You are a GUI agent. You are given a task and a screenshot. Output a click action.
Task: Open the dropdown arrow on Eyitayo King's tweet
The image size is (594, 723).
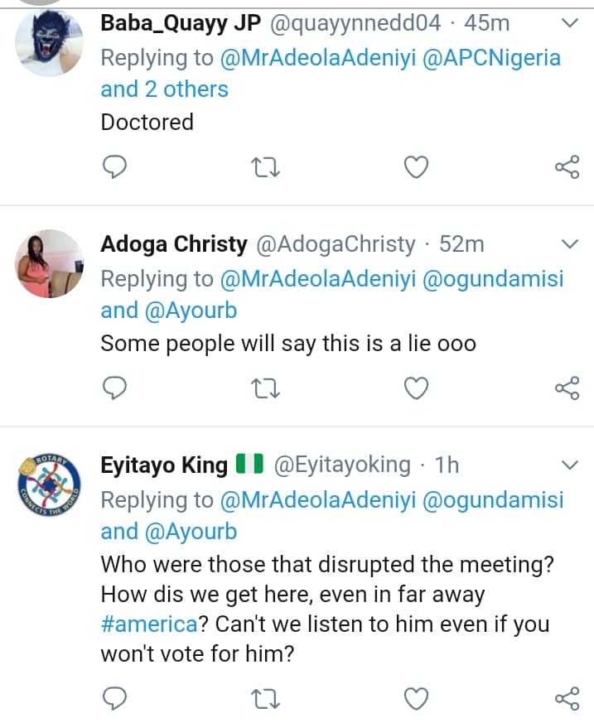click(570, 465)
